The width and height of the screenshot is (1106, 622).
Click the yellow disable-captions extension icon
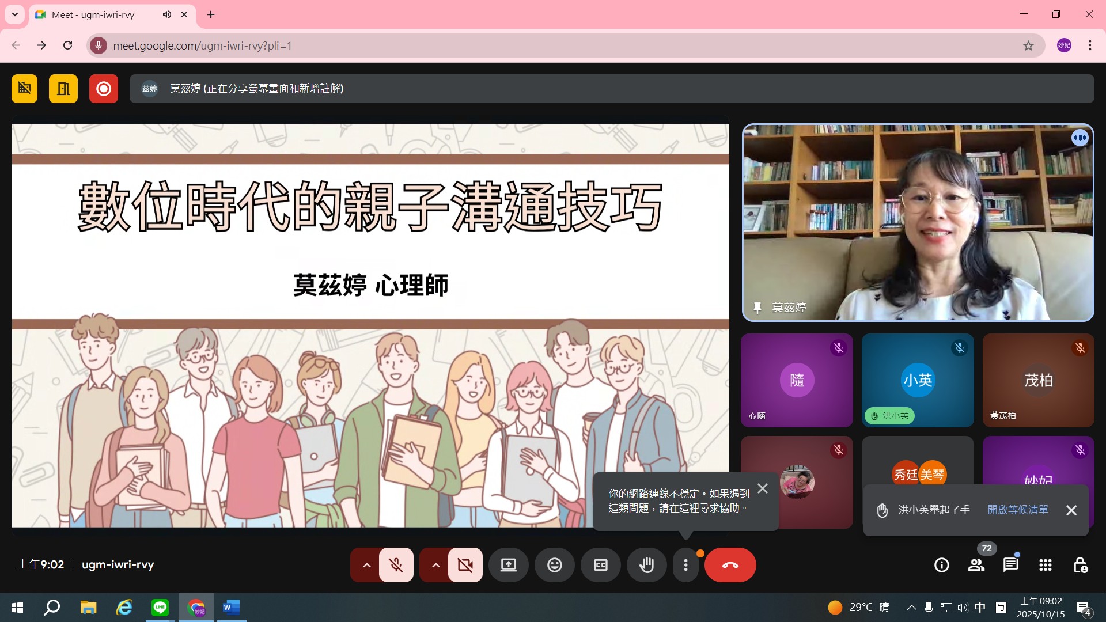(x=24, y=89)
